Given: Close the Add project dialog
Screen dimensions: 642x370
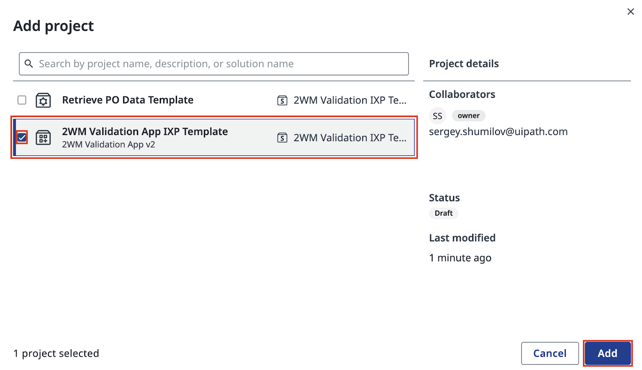Looking at the screenshot, I should coord(630,12).
